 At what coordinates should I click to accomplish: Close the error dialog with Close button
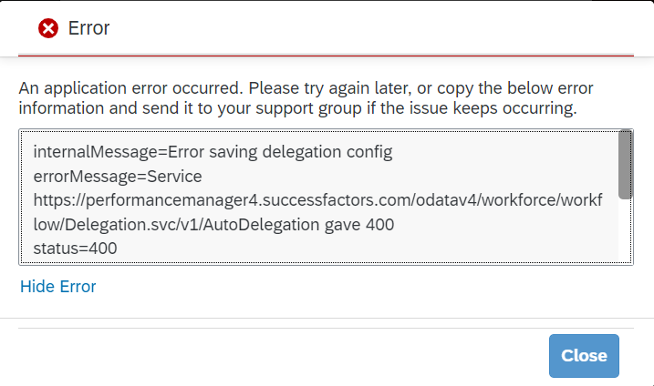[x=584, y=356]
